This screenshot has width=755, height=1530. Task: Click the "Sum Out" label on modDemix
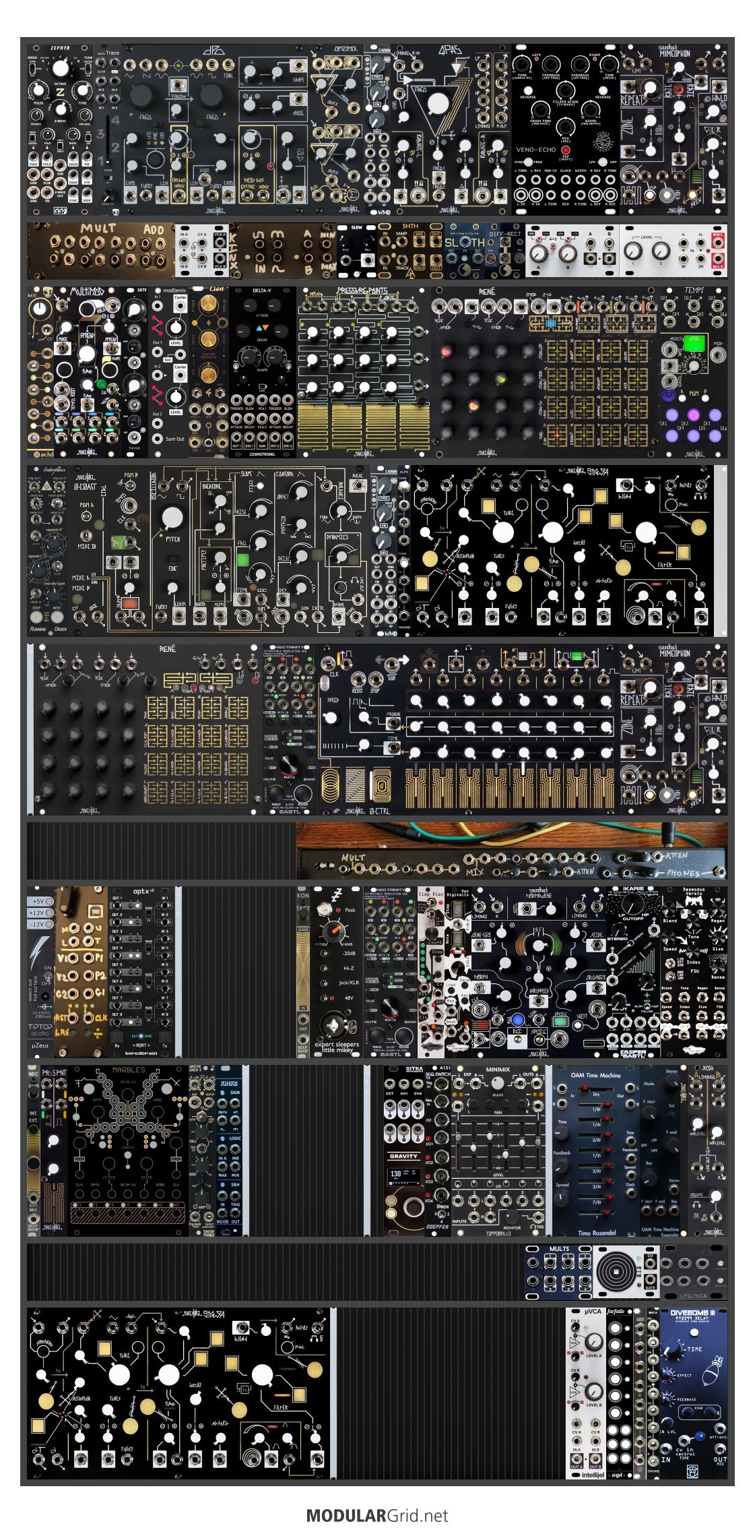pyautogui.click(x=175, y=439)
